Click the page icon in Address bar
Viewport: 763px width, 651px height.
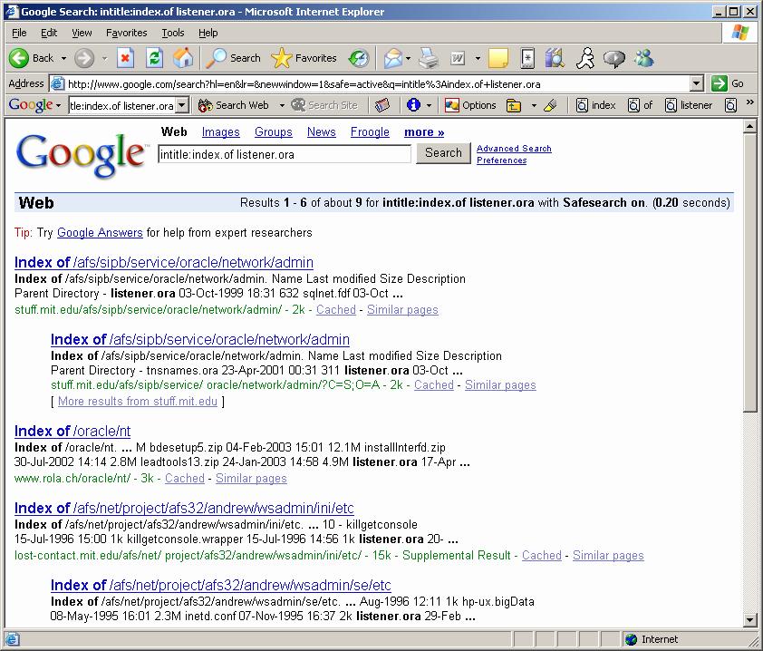pyautogui.click(x=57, y=83)
